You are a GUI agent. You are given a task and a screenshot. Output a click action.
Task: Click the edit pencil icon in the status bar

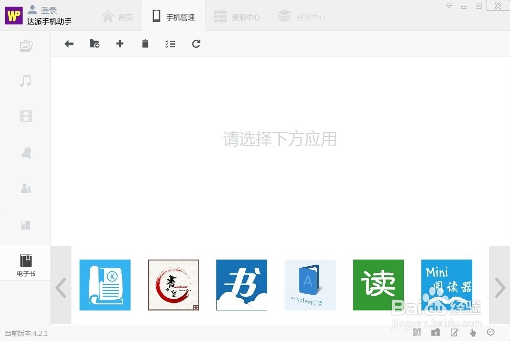454,332
